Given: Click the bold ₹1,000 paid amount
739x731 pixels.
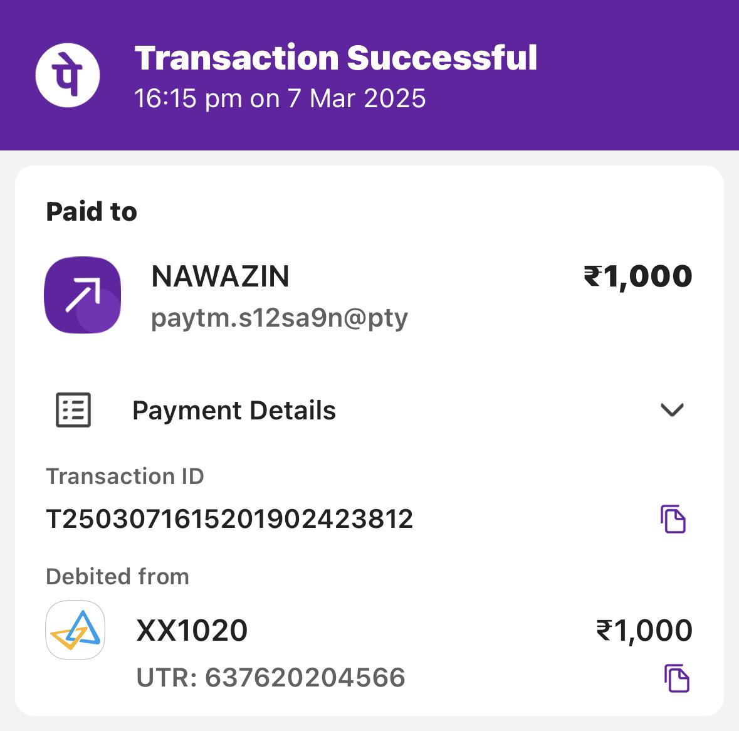Looking at the screenshot, I should (x=637, y=276).
